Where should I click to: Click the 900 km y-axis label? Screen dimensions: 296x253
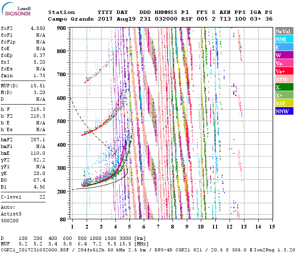pos(61,28)
